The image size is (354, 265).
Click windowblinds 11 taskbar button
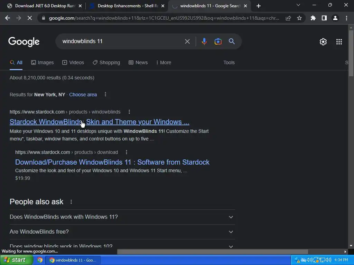pos(73,260)
